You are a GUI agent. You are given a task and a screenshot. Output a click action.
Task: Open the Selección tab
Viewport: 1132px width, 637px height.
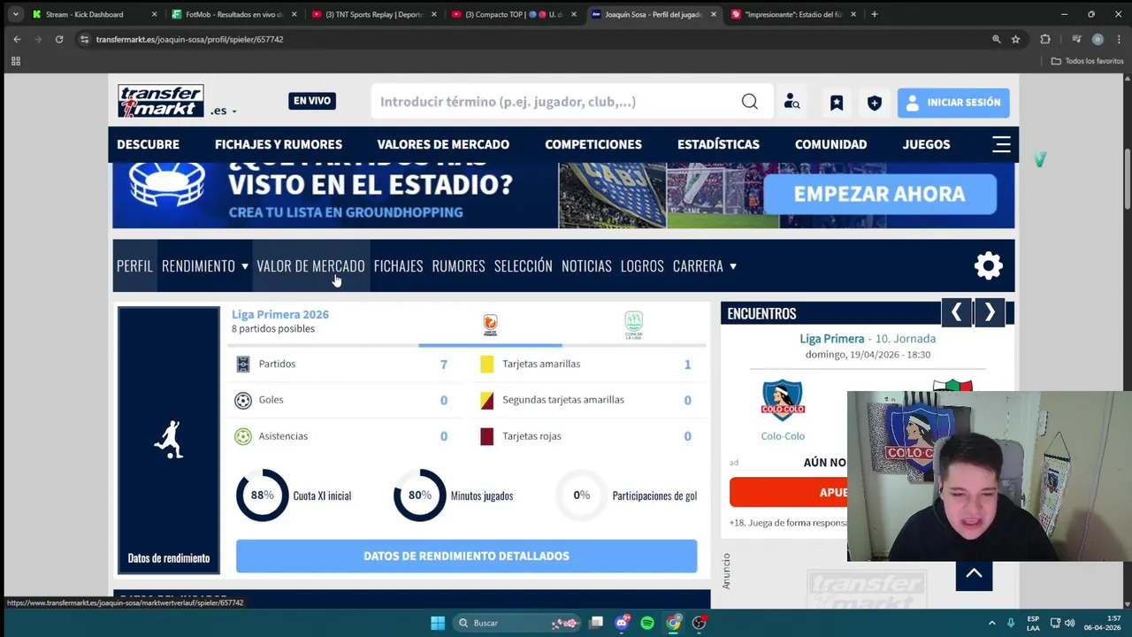click(x=523, y=265)
